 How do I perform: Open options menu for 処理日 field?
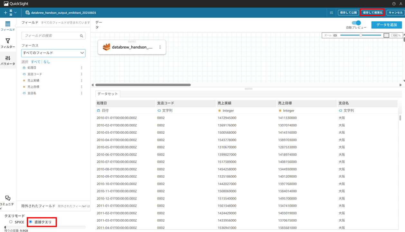click(x=81, y=68)
